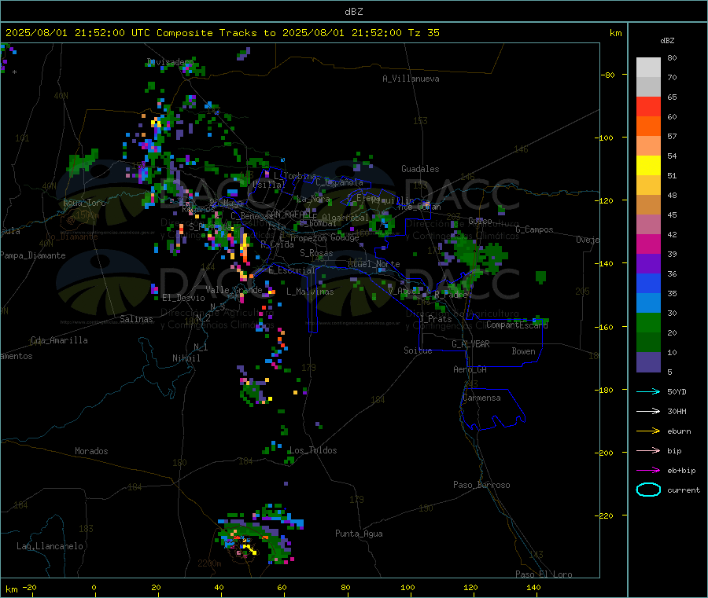Click the E_Escorial label
The width and height of the screenshot is (708, 598).
click(292, 270)
